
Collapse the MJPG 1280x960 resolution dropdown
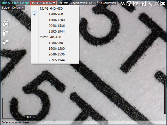[x=43, y=3]
